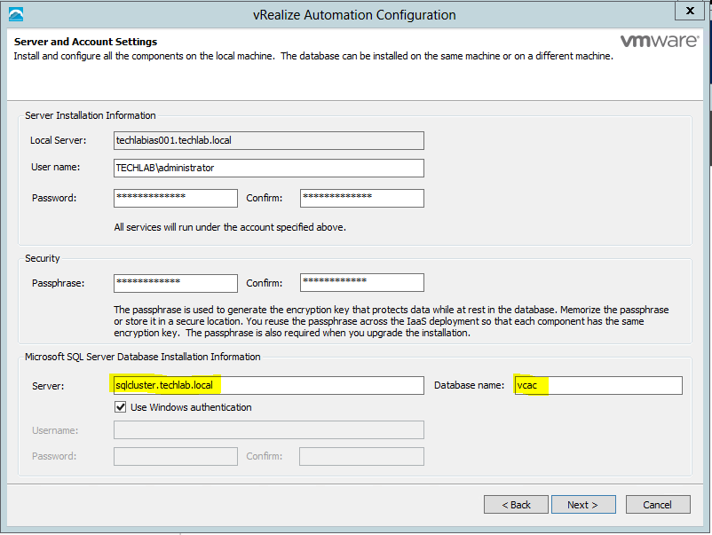Click the vmware logo
The width and height of the screenshot is (712, 535).
tap(660, 41)
